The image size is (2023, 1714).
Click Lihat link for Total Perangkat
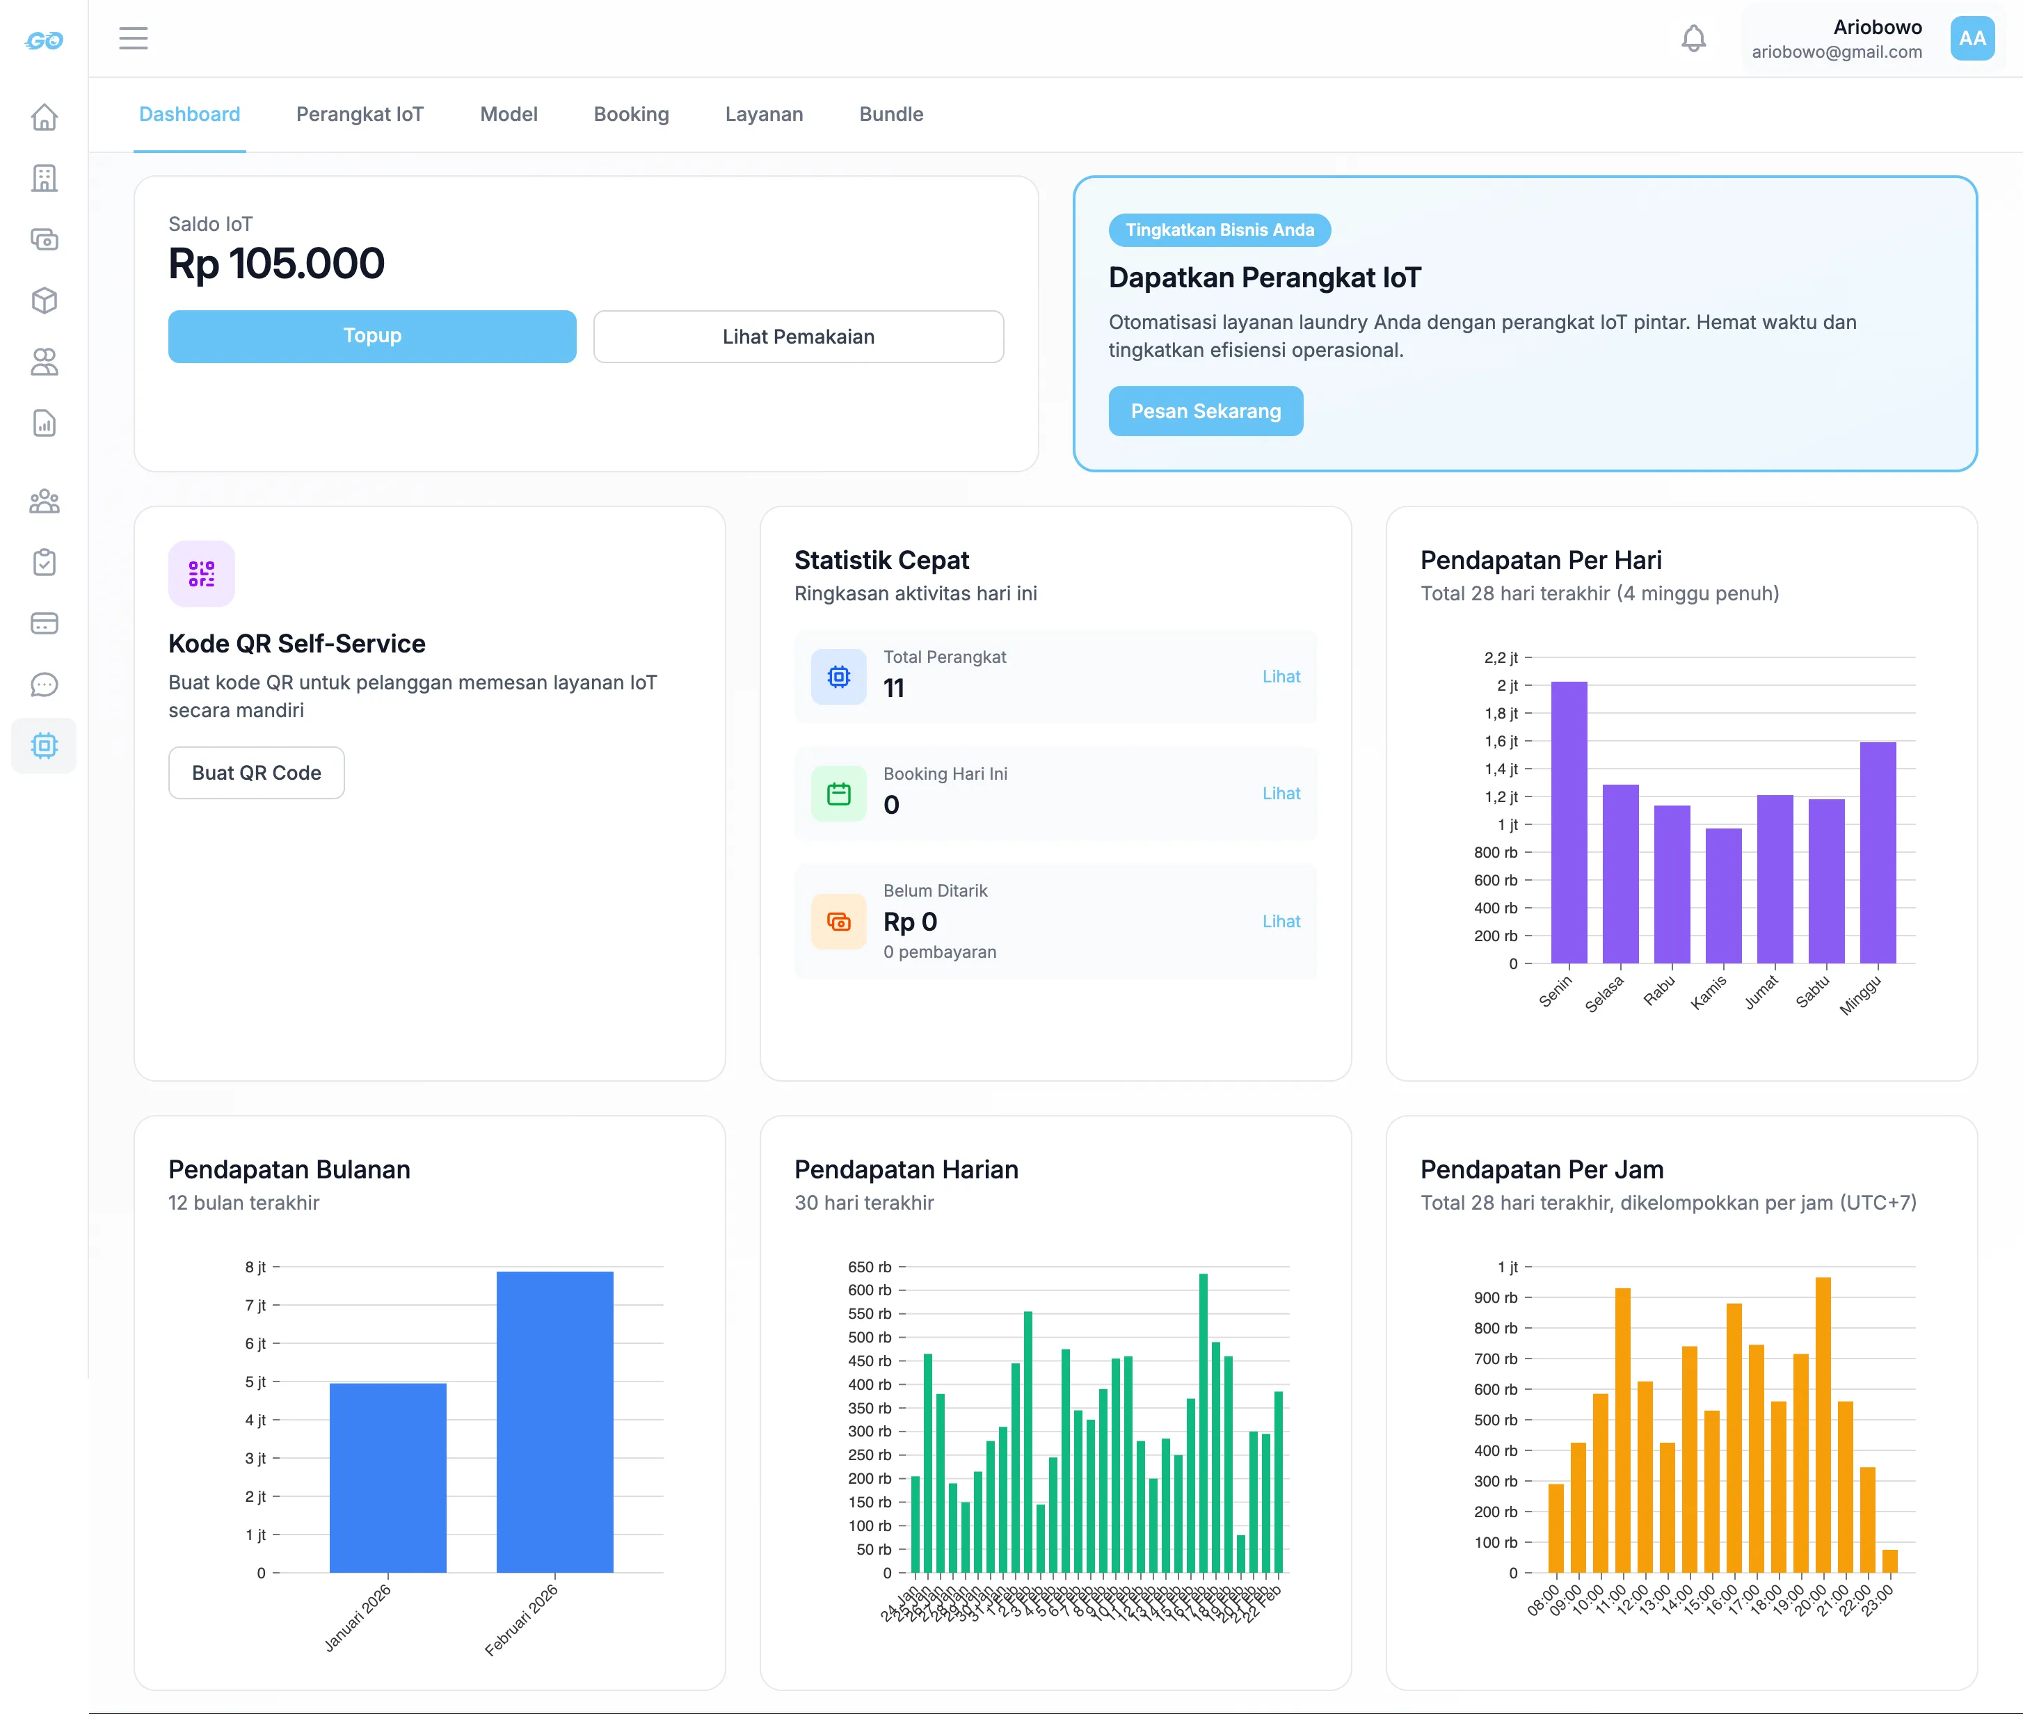click(1279, 676)
